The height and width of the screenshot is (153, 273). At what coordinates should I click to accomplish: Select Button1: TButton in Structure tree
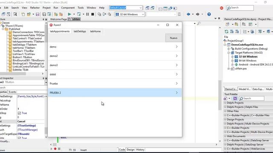click(22, 57)
